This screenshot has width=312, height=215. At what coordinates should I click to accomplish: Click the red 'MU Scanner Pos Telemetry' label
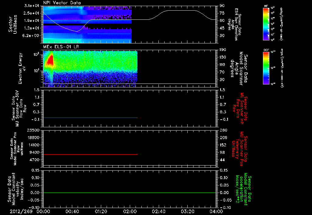[240, 149]
